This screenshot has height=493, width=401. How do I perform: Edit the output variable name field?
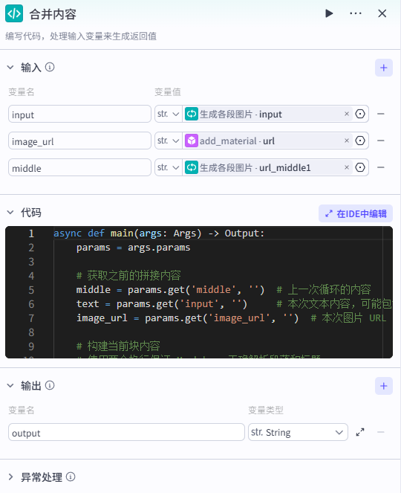click(x=126, y=432)
